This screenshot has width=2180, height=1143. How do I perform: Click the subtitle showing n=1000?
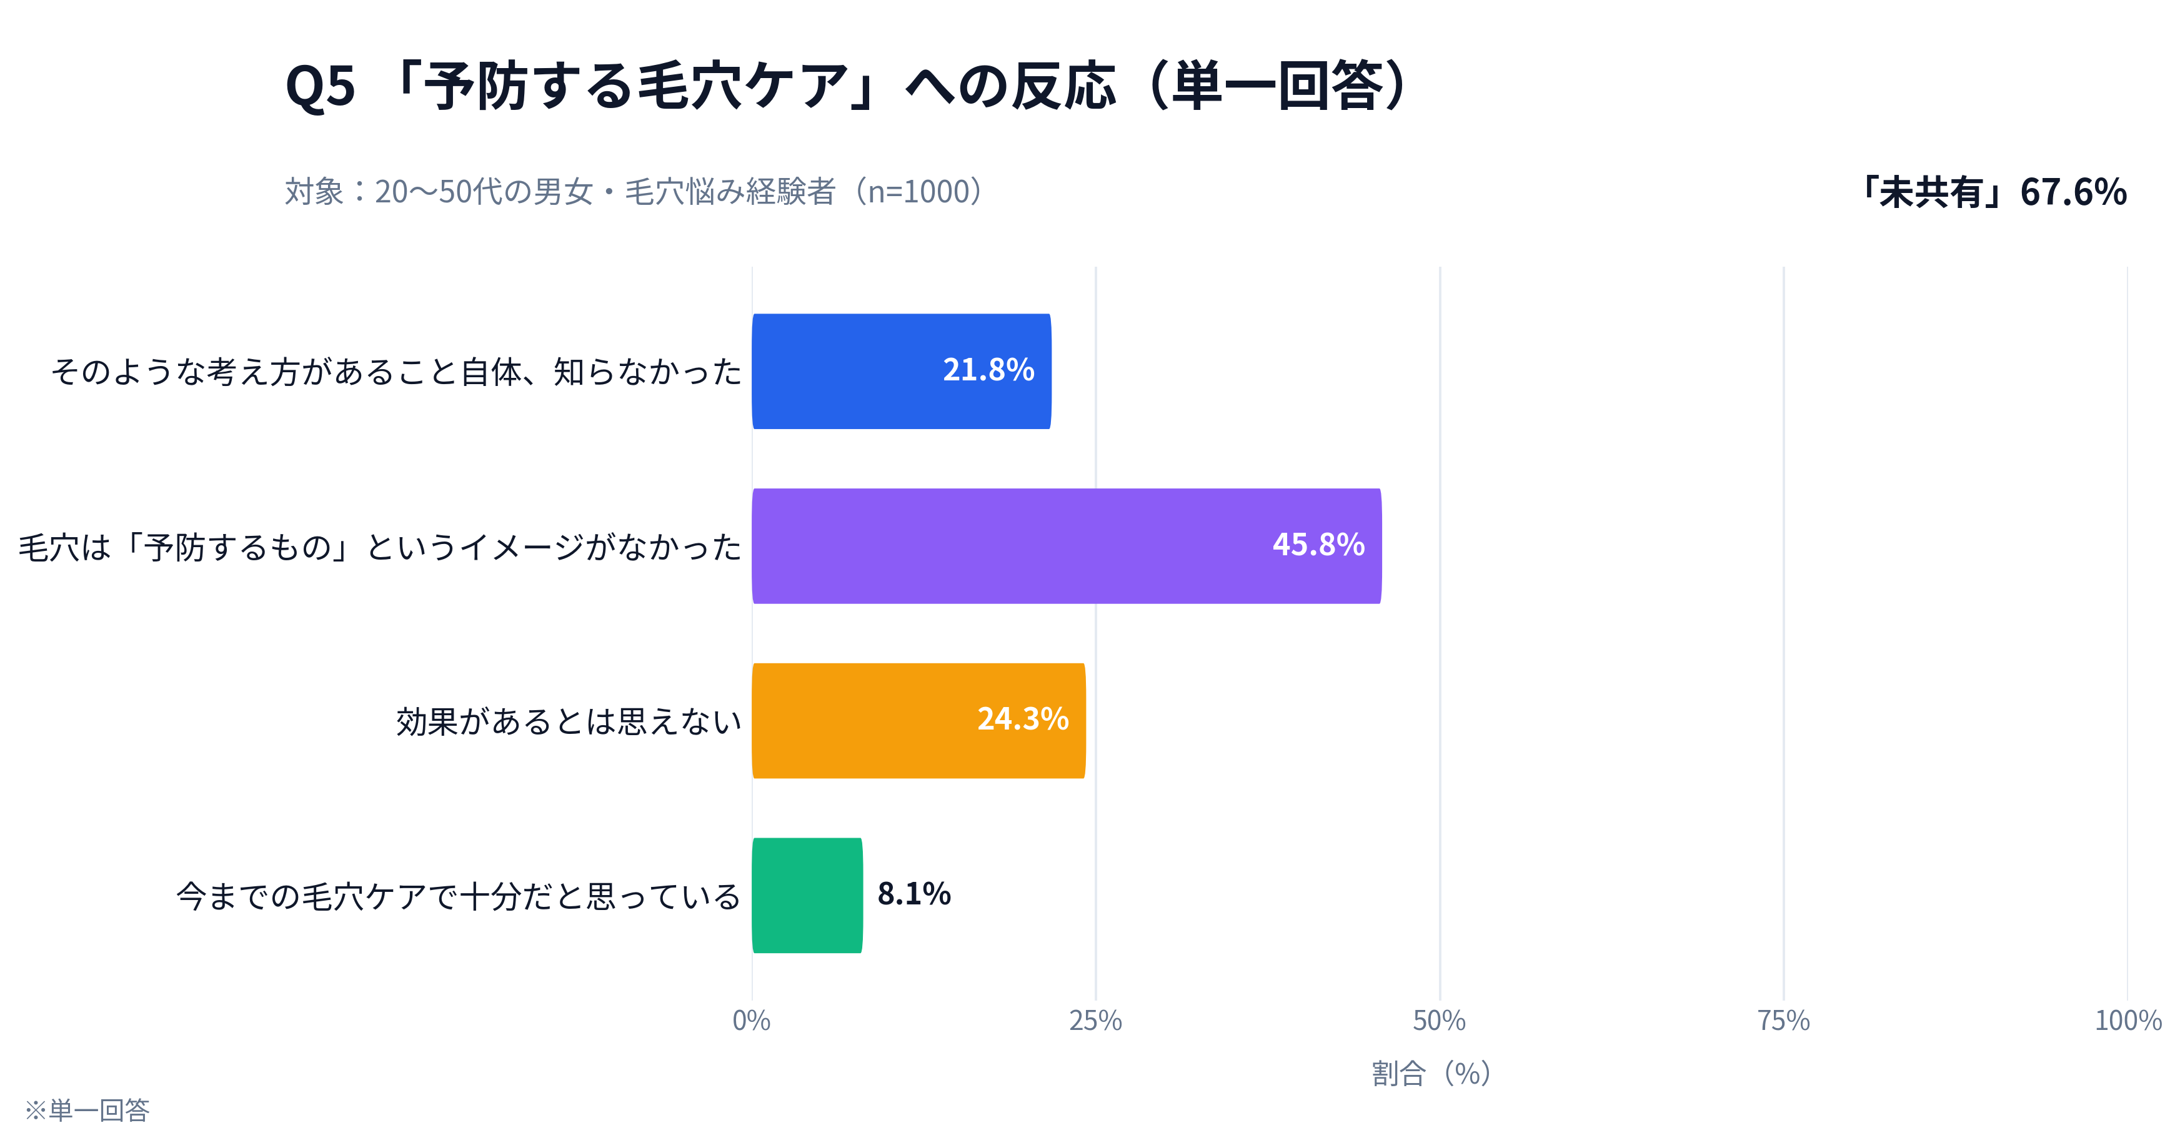635,192
